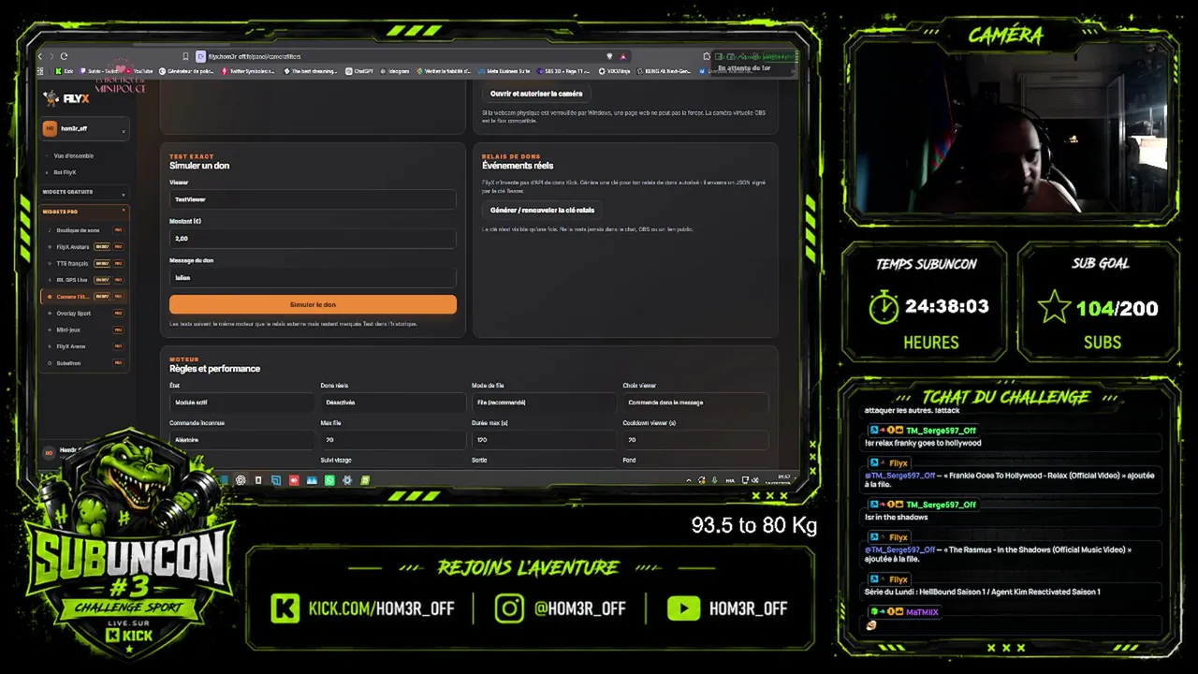The width and height of the screenshot is (1198, 674).
Task: Open the État dropdown showing Module actif
Action: click(x=241, y=403)
